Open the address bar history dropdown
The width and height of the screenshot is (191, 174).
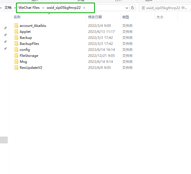tap(127, 8)
